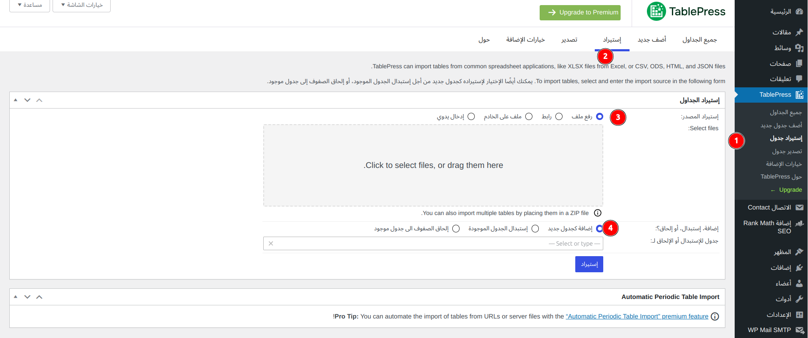Open the WP Mail SMTP sidebar icon
The image size is (808, 338).
tap(800, 330)
